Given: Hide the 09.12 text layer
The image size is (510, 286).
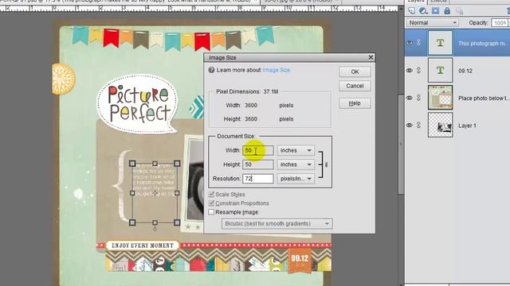Looking at the screenshot, I should 410,70.
